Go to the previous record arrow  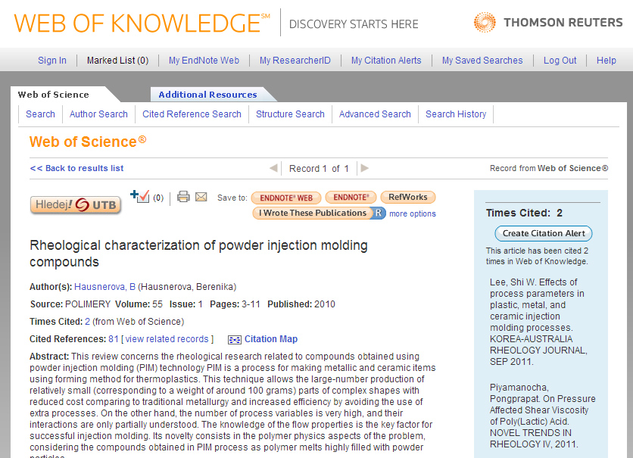click(273, 168)
